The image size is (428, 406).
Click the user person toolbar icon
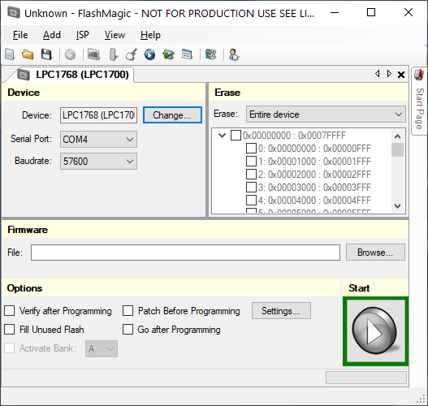click(234, 54)
